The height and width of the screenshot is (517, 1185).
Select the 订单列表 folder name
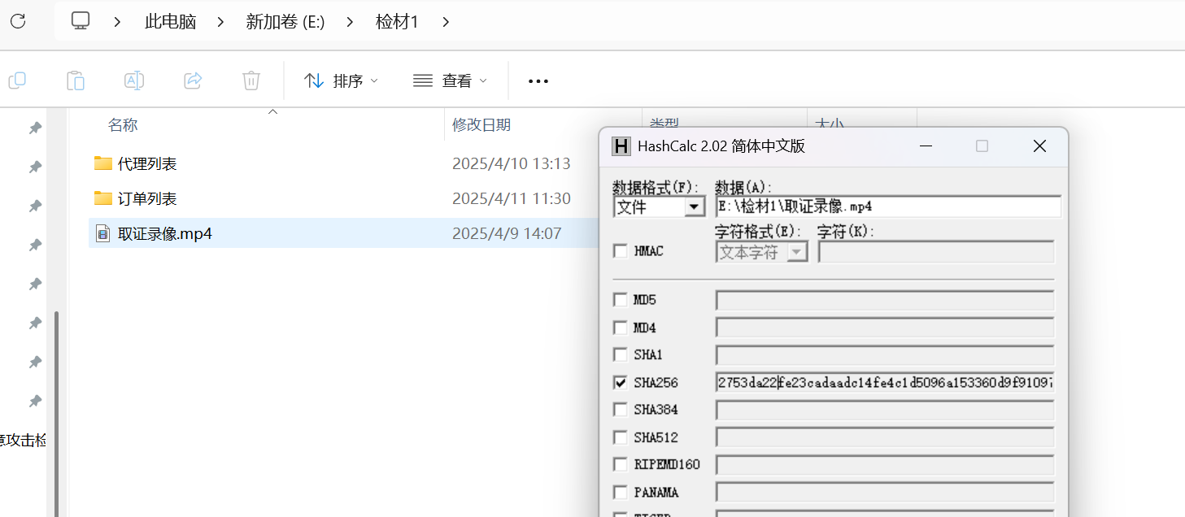[x=147, y=198]
